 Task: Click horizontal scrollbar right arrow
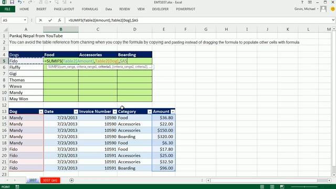tap(329, 181)
